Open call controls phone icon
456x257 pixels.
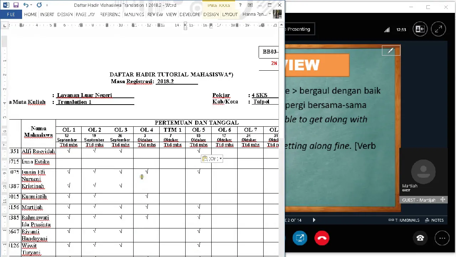tap(420, 238)
